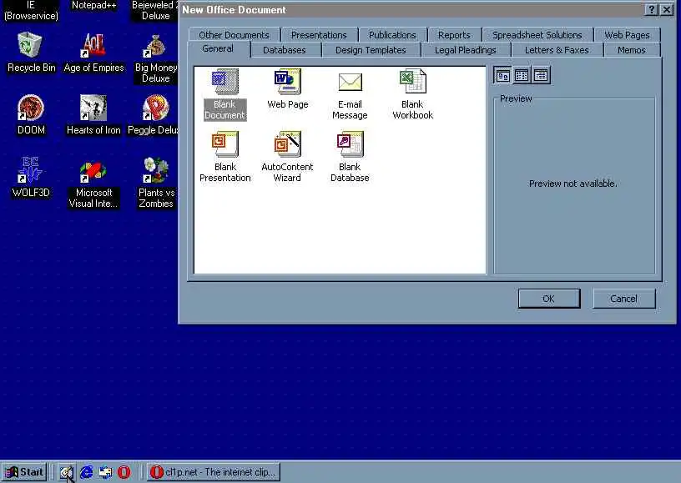Switch to Letters & Faxes tab
This screenshot has width=681, height=483.
coord(557,50)
